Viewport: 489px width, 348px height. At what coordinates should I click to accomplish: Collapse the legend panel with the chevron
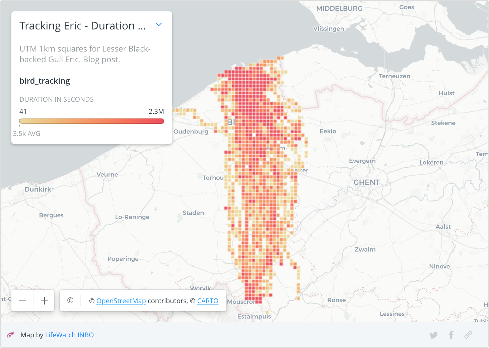point(159,24)
